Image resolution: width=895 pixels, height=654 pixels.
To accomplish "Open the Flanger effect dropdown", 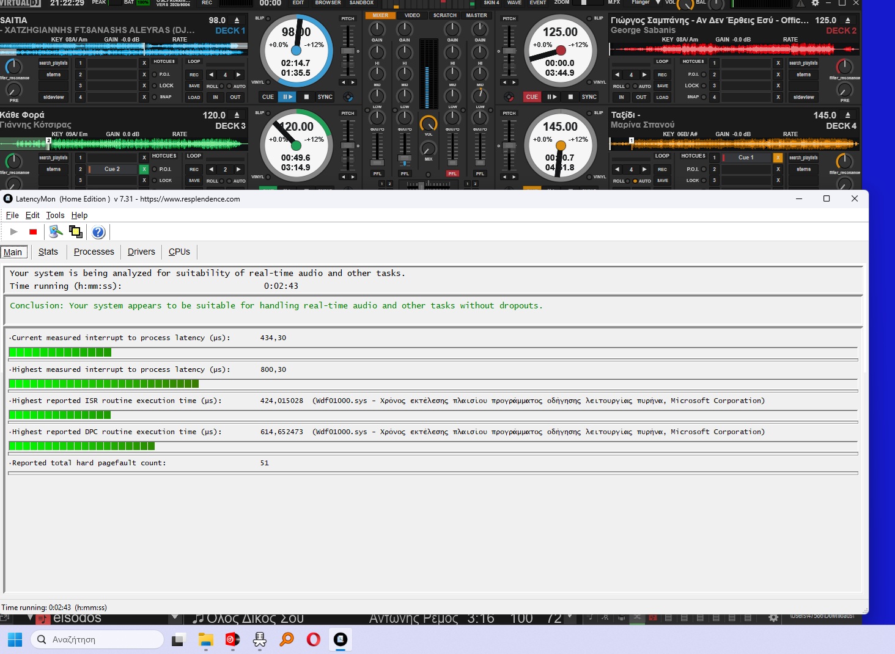I will point(658,3).
